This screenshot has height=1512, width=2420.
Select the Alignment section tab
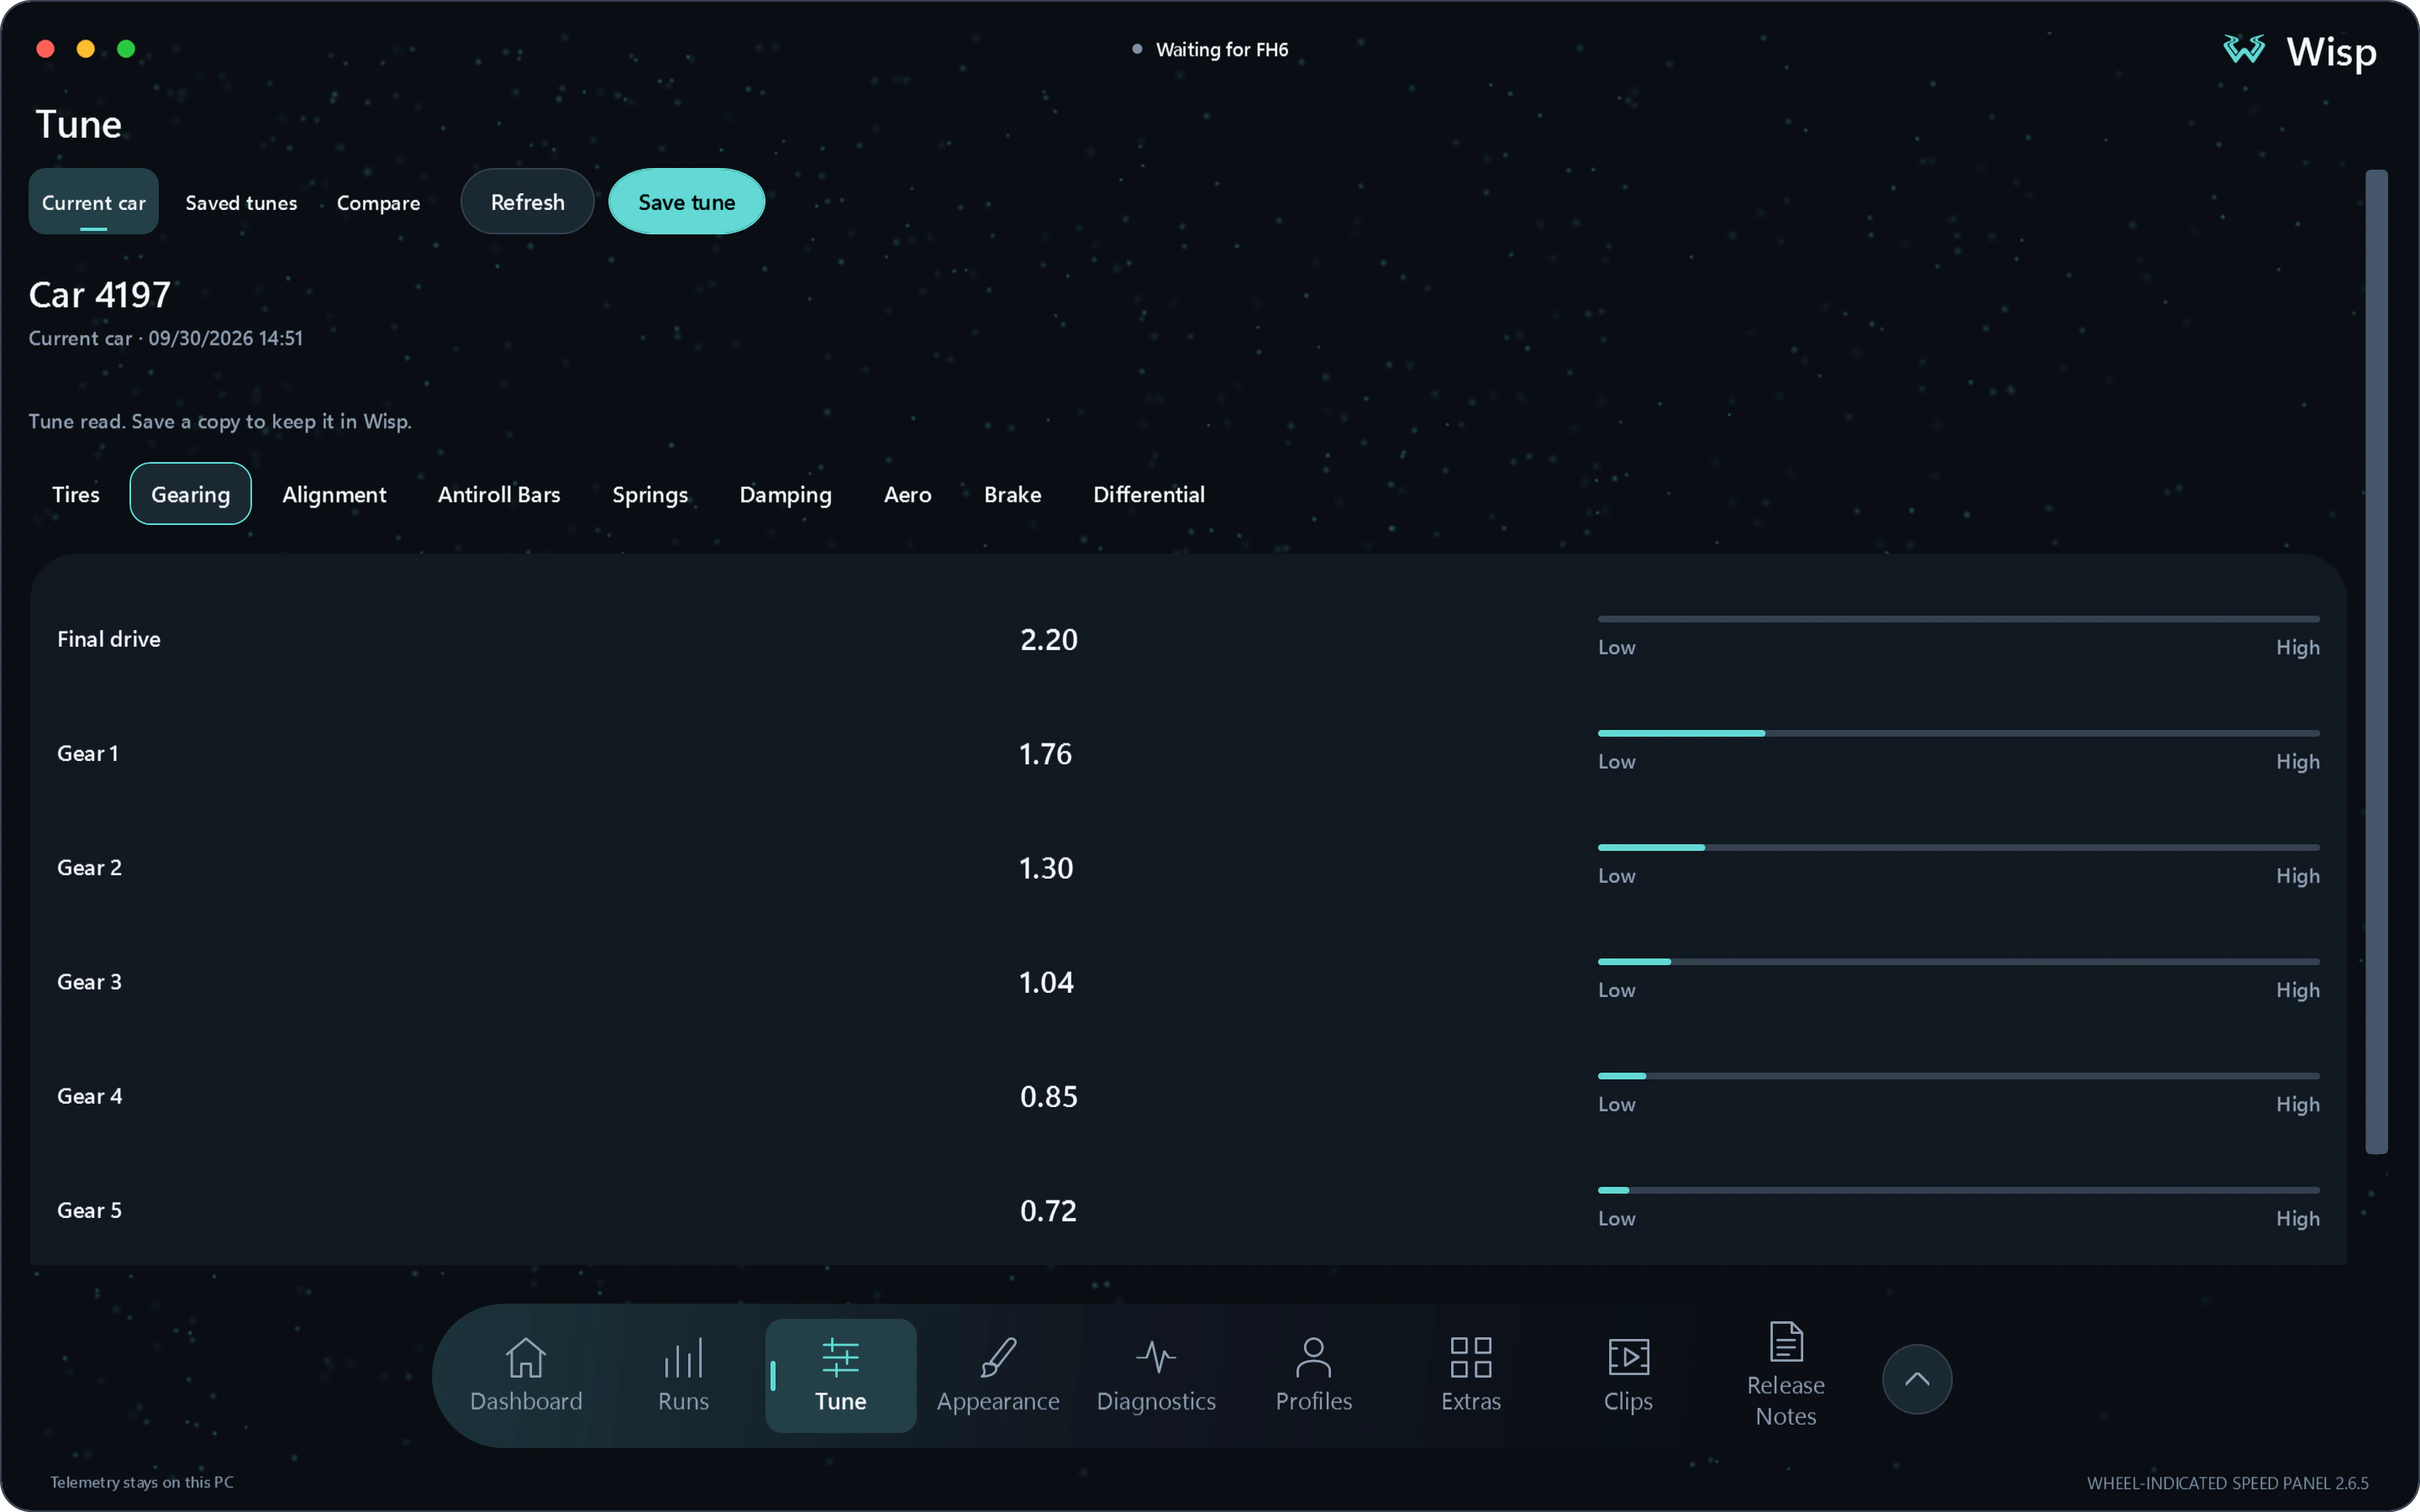click(334, 494)
